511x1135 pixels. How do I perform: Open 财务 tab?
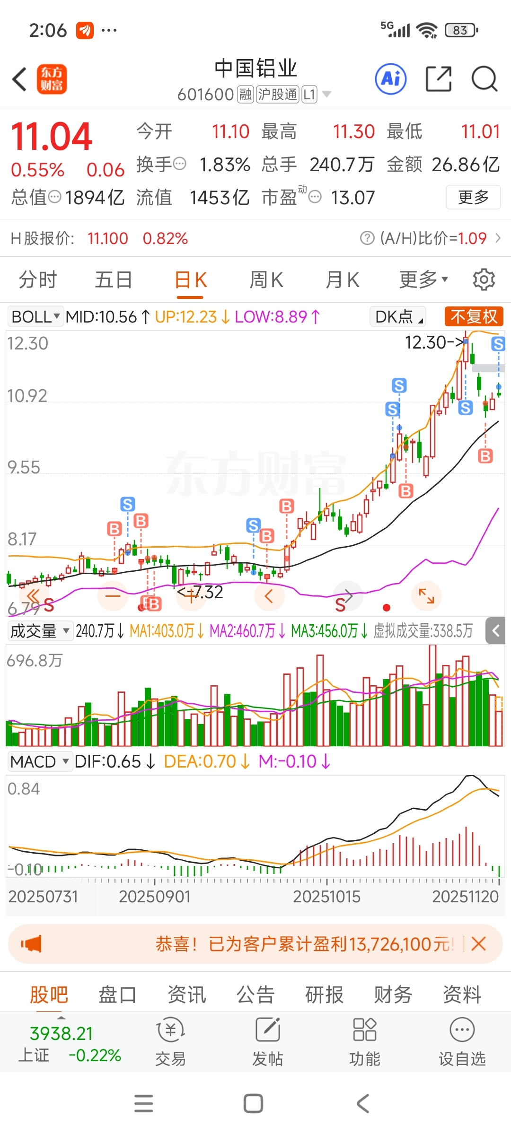click(x=393, y=995)
